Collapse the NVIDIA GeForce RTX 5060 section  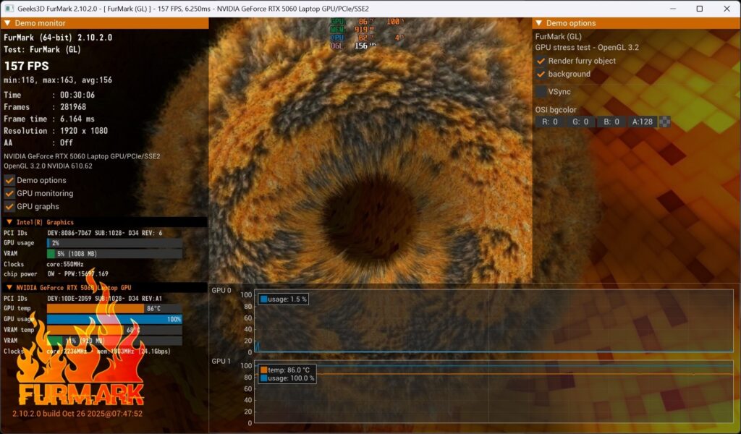tap(9, 288)
